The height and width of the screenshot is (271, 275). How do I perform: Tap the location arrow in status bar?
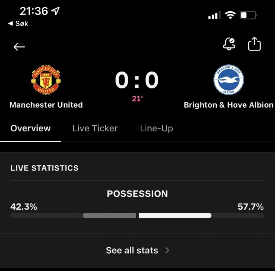[55, 11]
